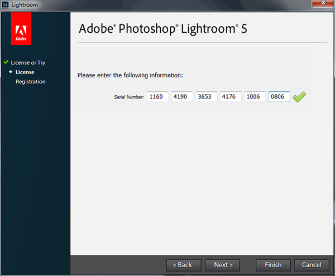Viewport: 335px width, 276px height.
Task: Click the serial field containing 4190
Action: 182,97
